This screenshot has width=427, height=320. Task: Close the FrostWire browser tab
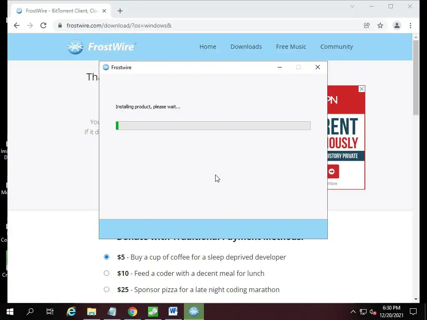pyautogui.click(x=104, y=11)
